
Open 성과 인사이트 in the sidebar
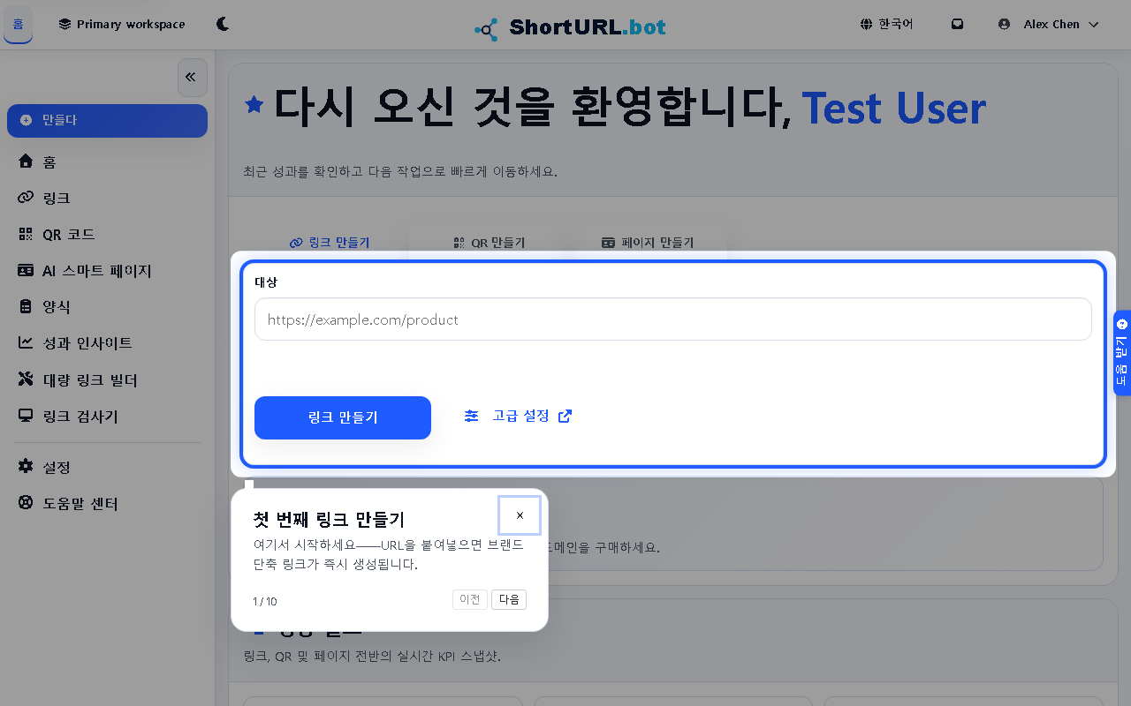(107, 343)
